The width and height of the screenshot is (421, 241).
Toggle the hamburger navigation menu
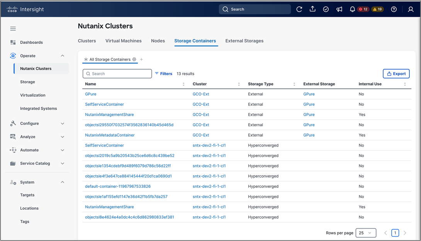coord(13,29)
